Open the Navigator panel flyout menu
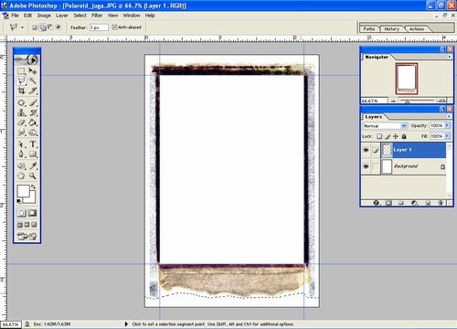The image size is (457, 329). tap(449, 57)
